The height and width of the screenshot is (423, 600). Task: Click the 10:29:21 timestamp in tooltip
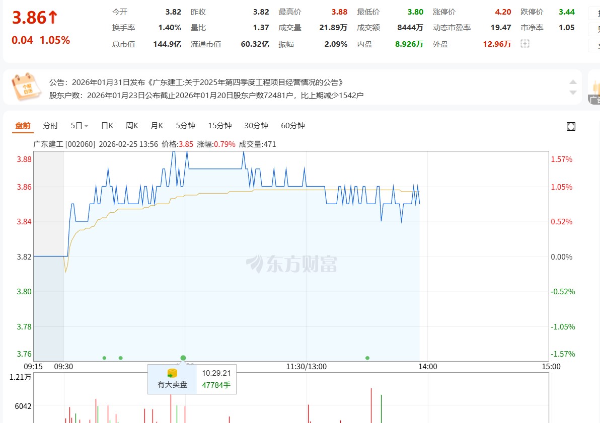[216, 373]
